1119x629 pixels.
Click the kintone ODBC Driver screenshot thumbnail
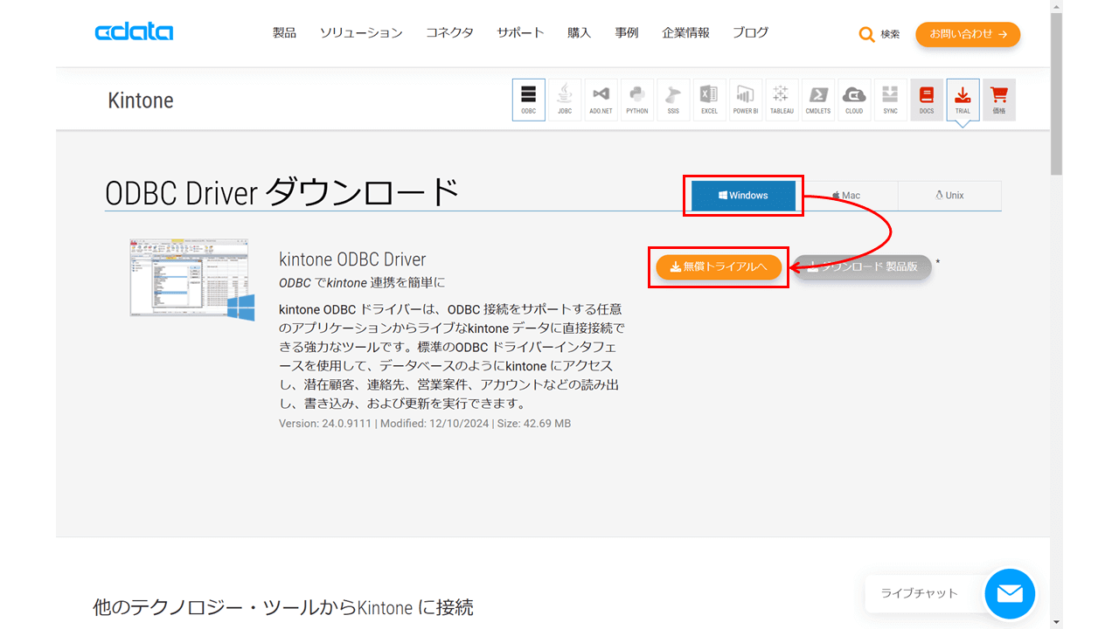[x=192, y=280]
